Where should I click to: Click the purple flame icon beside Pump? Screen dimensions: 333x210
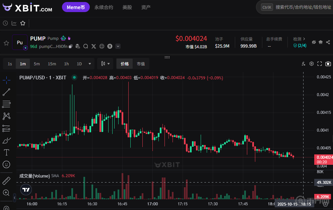69,39
